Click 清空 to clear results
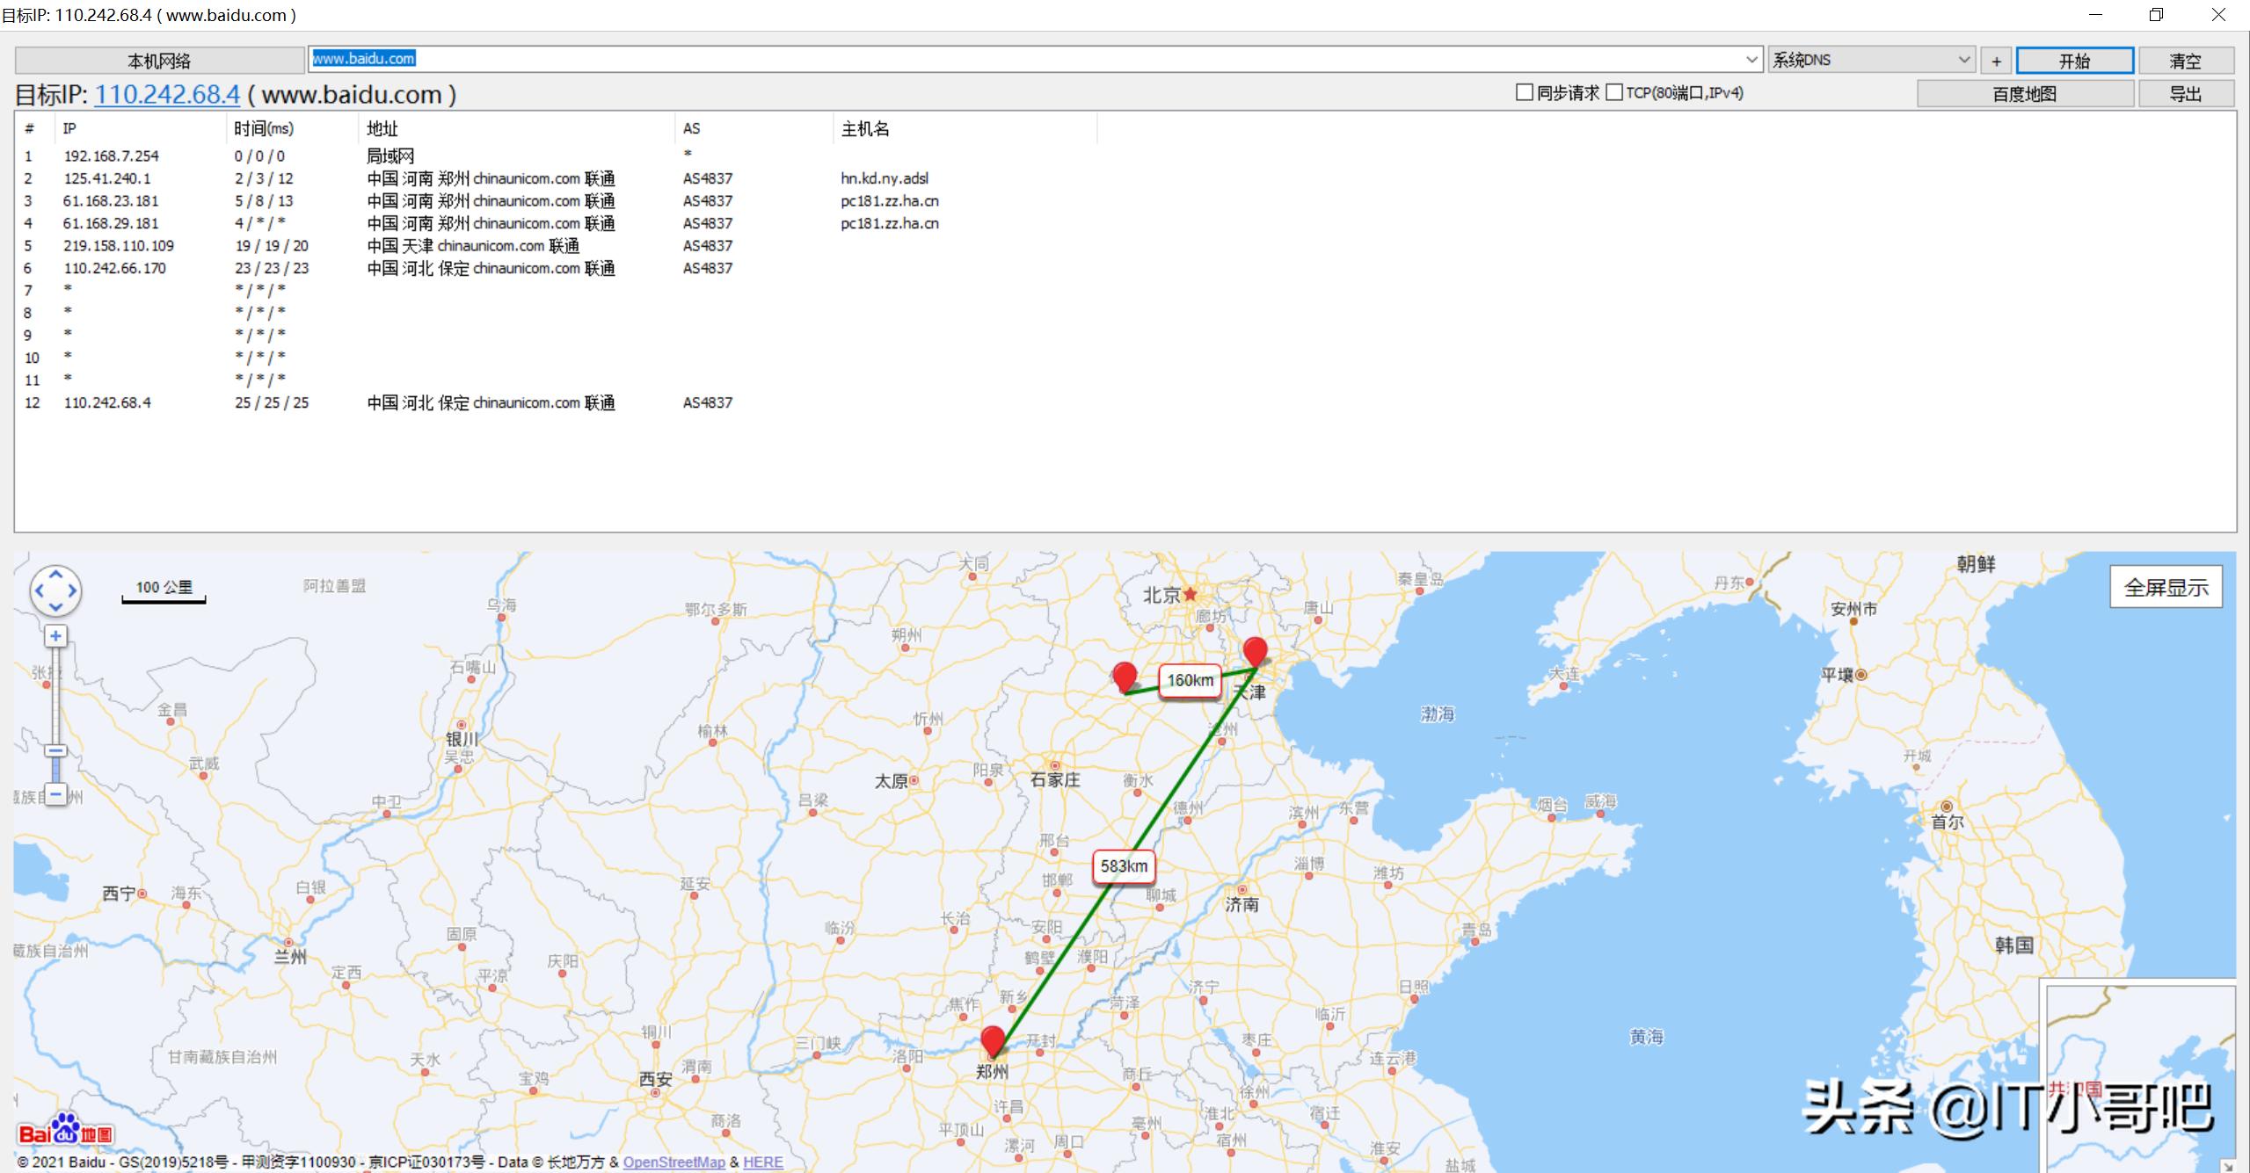Viewport: 2250px width, 1173px height. [x=2187, y=60]
